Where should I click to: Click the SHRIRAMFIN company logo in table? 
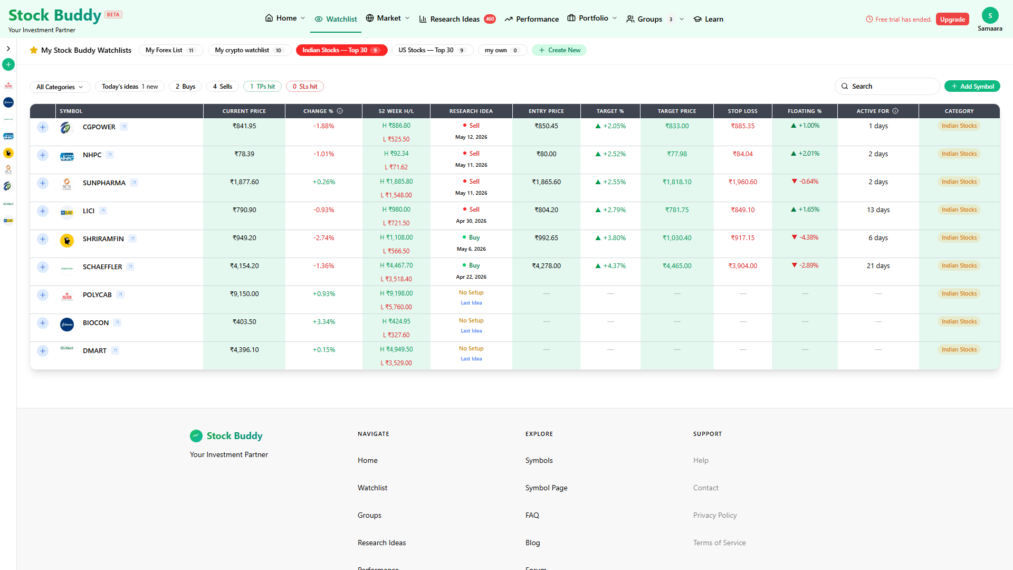pos(66,240)
